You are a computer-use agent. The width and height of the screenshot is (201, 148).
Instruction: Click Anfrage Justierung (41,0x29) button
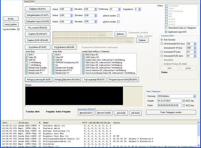(39, 79)
